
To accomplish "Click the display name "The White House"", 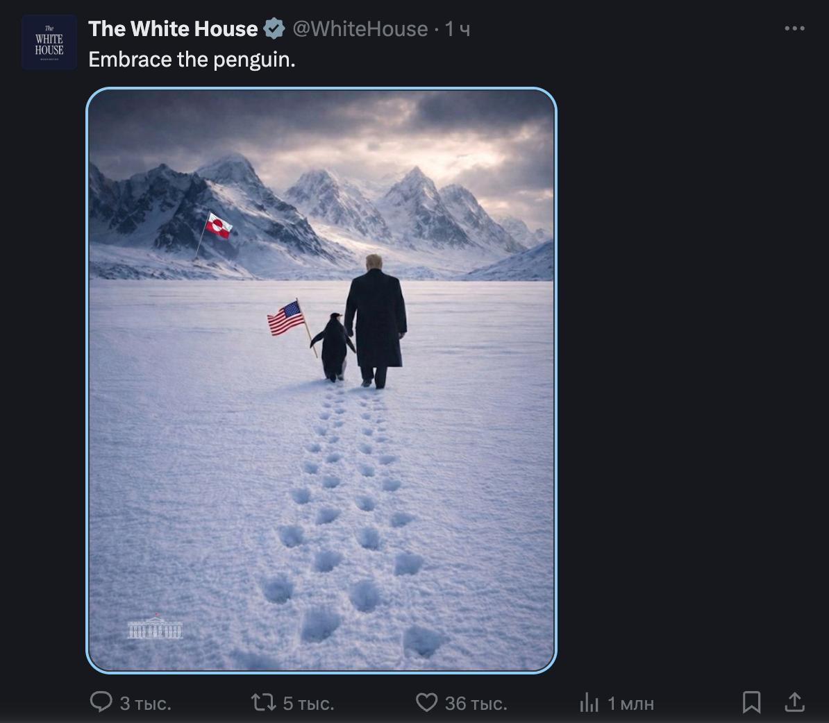I will point(173,29).
